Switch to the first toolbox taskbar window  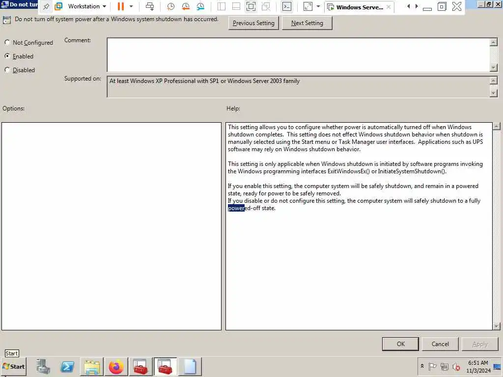(140, 366)
